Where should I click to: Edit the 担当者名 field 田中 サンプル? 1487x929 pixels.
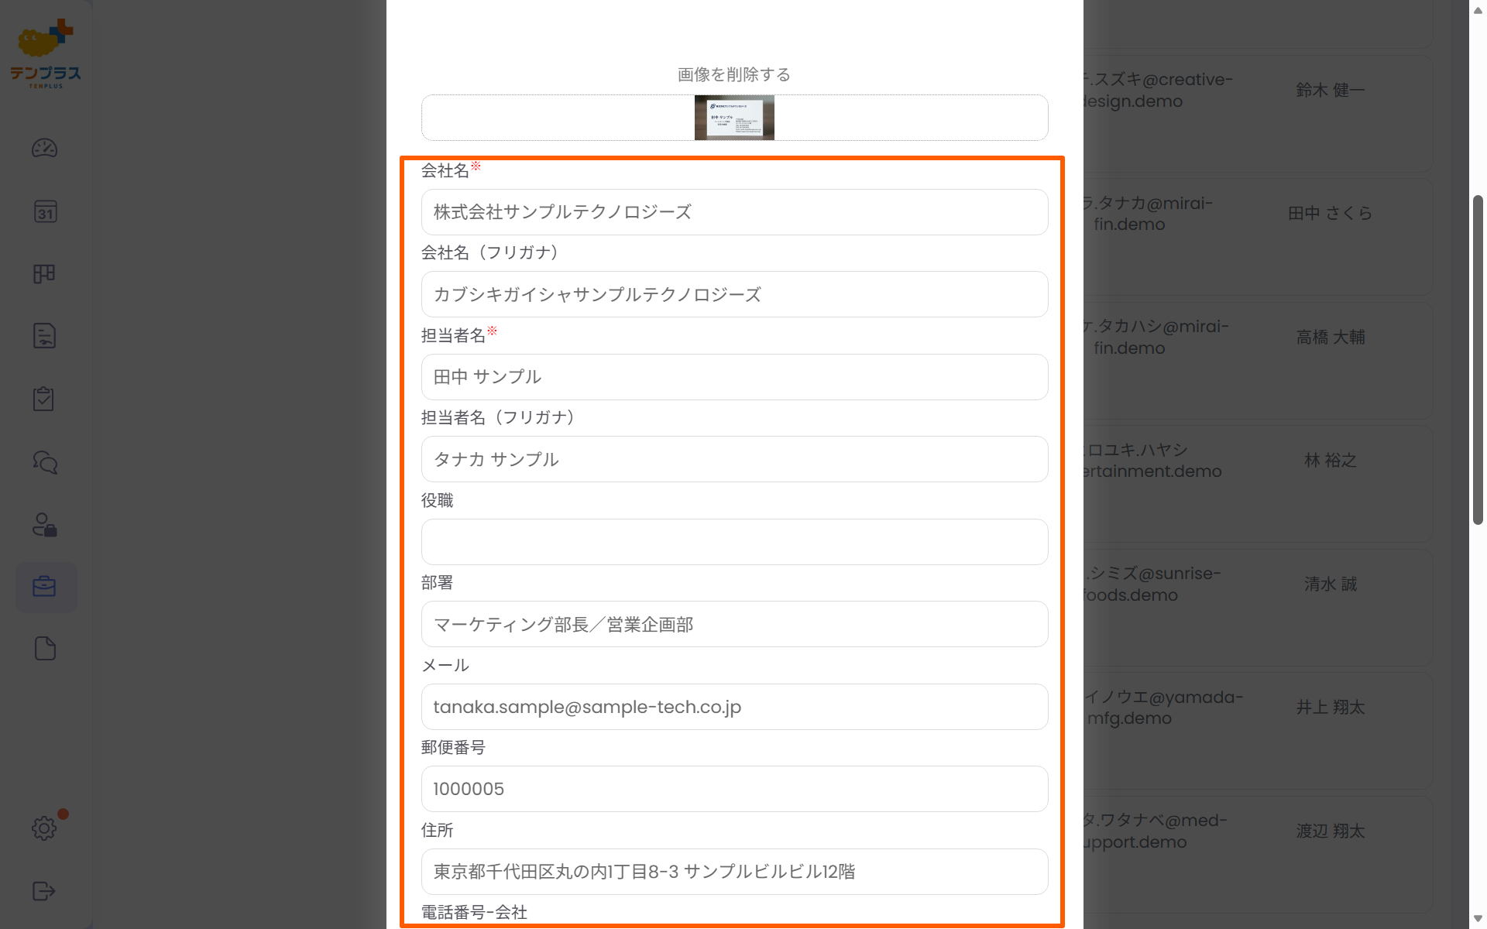[734, 377]
